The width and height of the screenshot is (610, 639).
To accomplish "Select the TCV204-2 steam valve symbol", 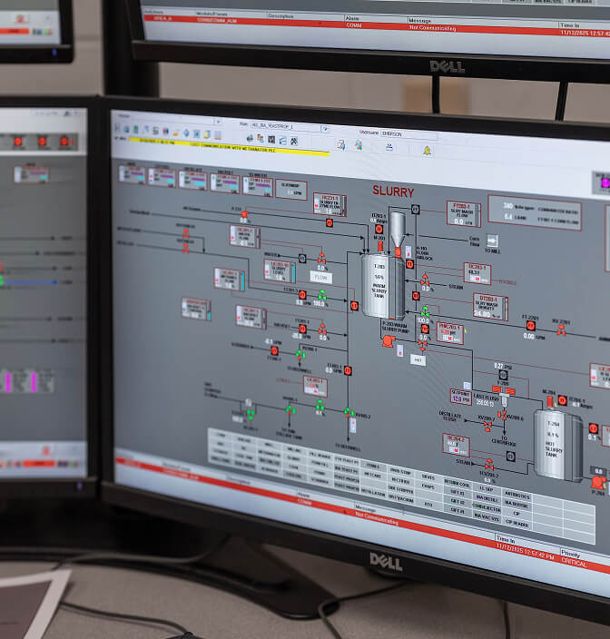I will click(x=489, y=464).
